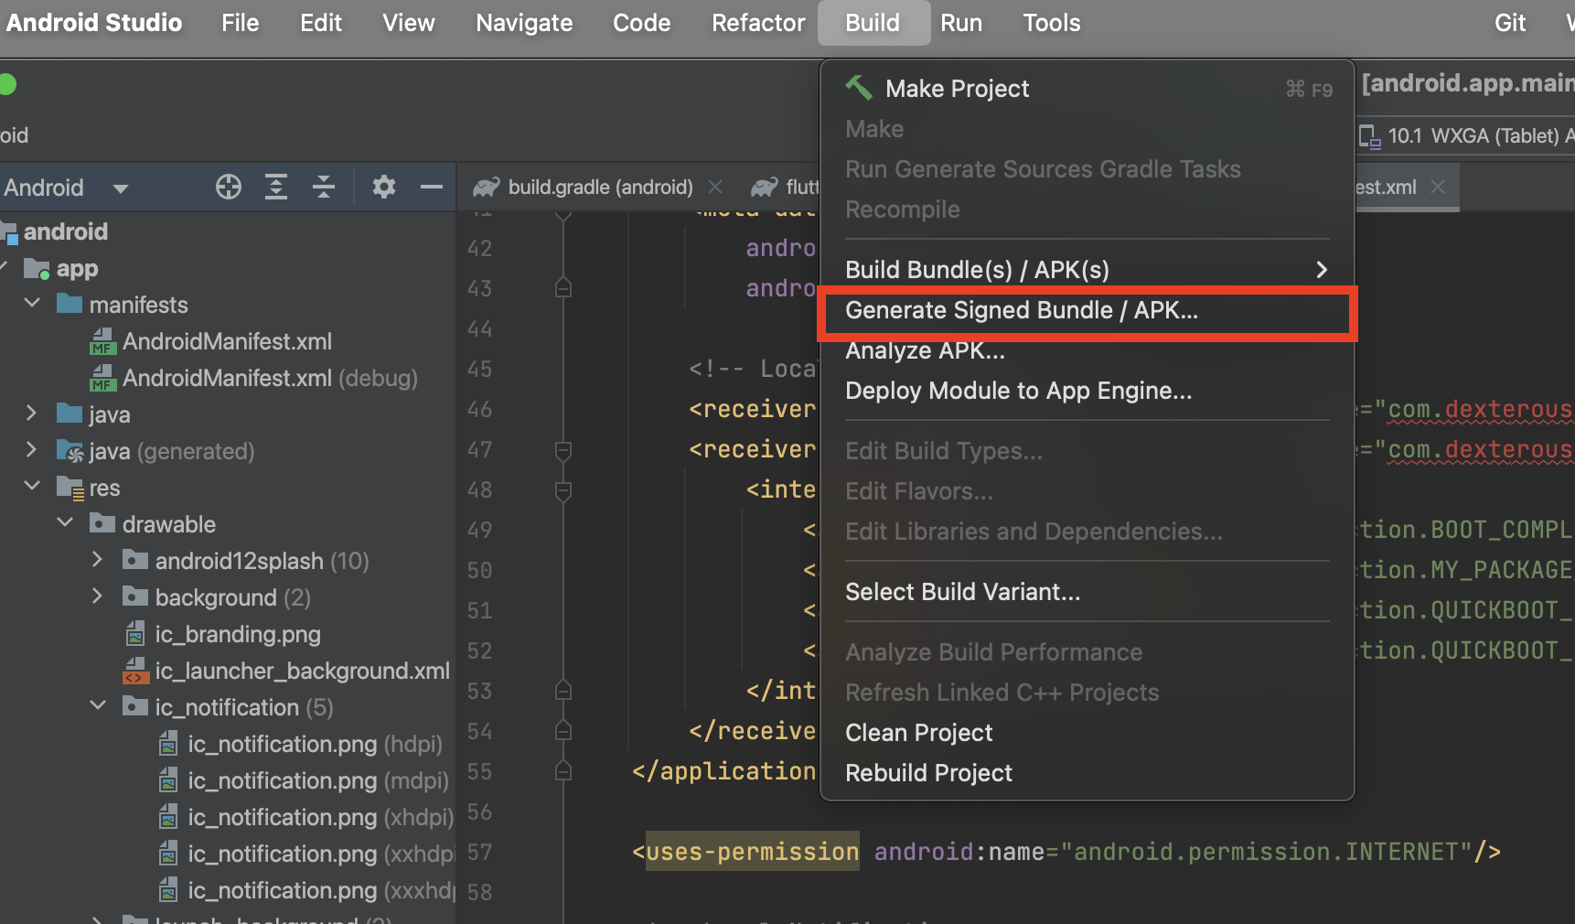Image resolution: width=1575 pixels, height=924 pixels.
Task: Click the device icon beside 10.1 WXGA Tablet
Action: pyautogui.click(x=1369, y=136)
